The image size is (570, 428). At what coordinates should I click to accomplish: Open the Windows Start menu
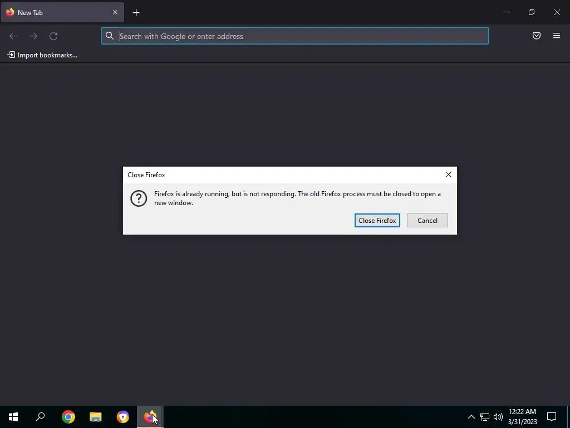click(x=13, y=417)
